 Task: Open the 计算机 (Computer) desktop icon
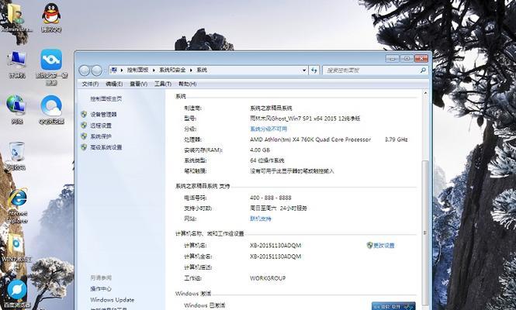click(x=16, y=64)
